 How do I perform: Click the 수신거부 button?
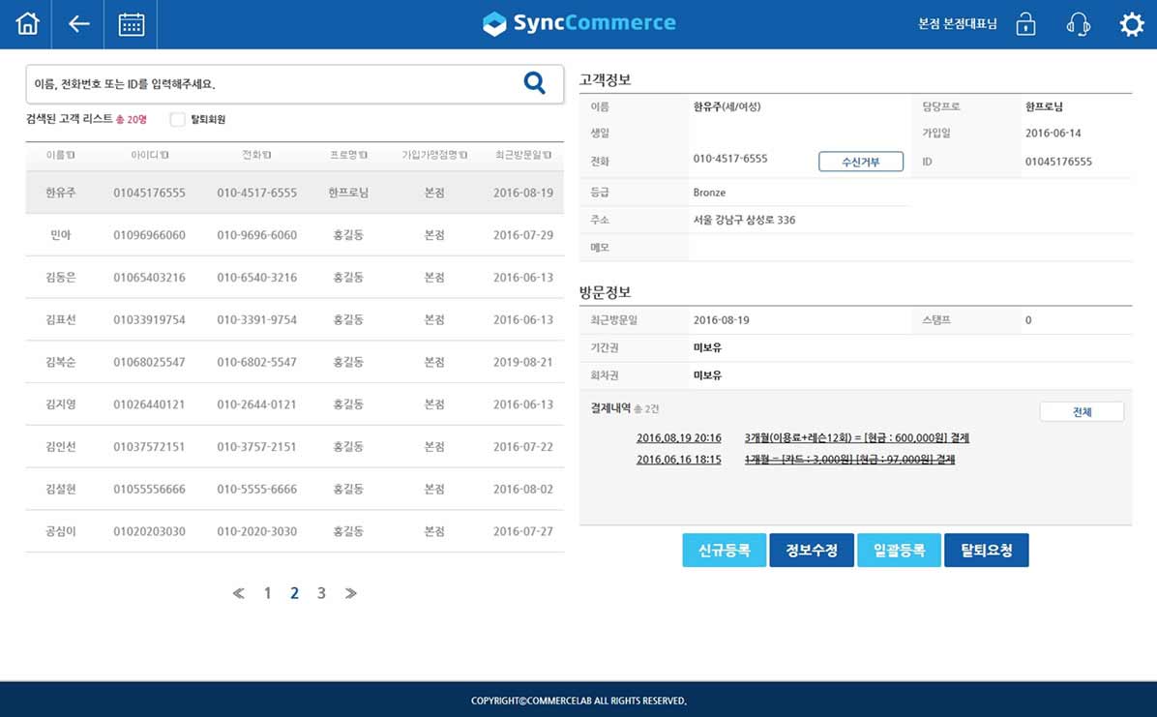point(860,161)
